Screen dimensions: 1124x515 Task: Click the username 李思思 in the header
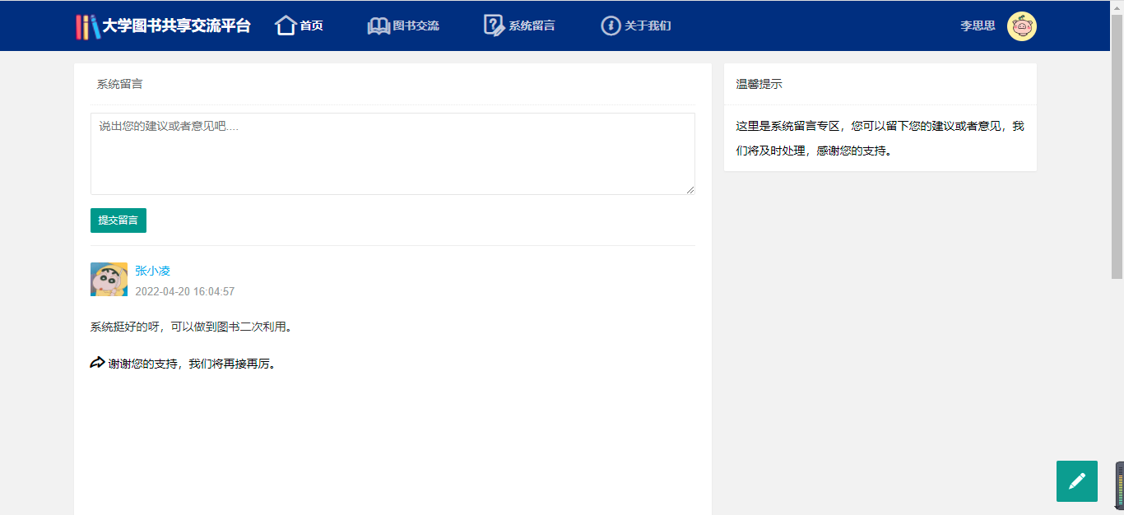(x=978, y=26)
